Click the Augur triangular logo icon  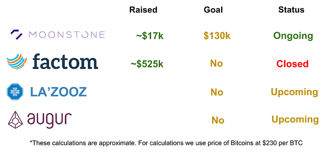pyautogui.click(x=15, y=120)
